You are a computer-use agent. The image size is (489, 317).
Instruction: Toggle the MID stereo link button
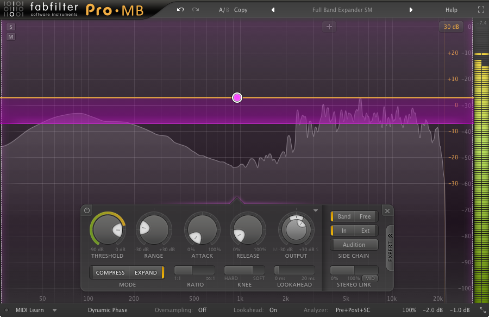(370, 278)
